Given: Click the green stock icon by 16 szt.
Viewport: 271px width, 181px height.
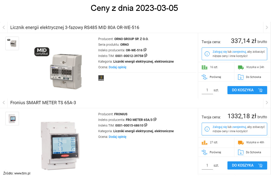Looking at the screenshot, I should [204, 67].
